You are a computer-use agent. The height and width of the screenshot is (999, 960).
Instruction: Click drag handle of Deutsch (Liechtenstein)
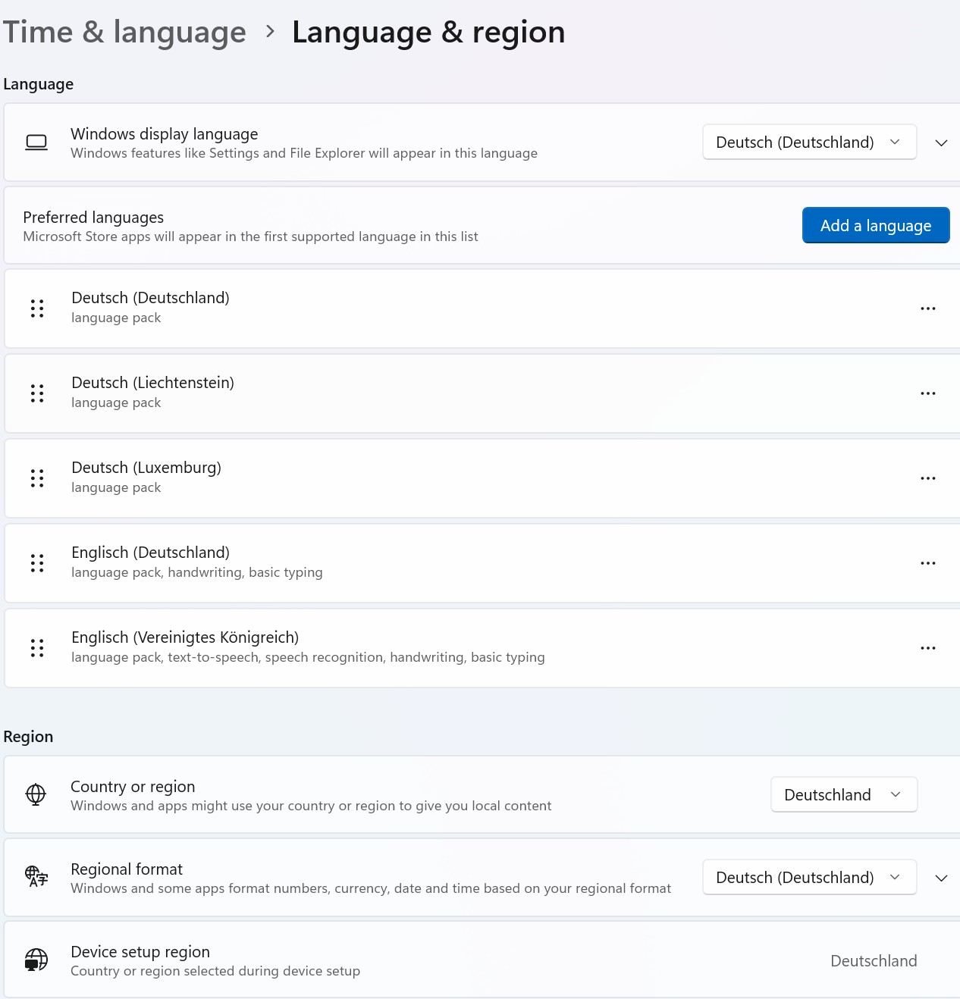click(x=37, y=393)
